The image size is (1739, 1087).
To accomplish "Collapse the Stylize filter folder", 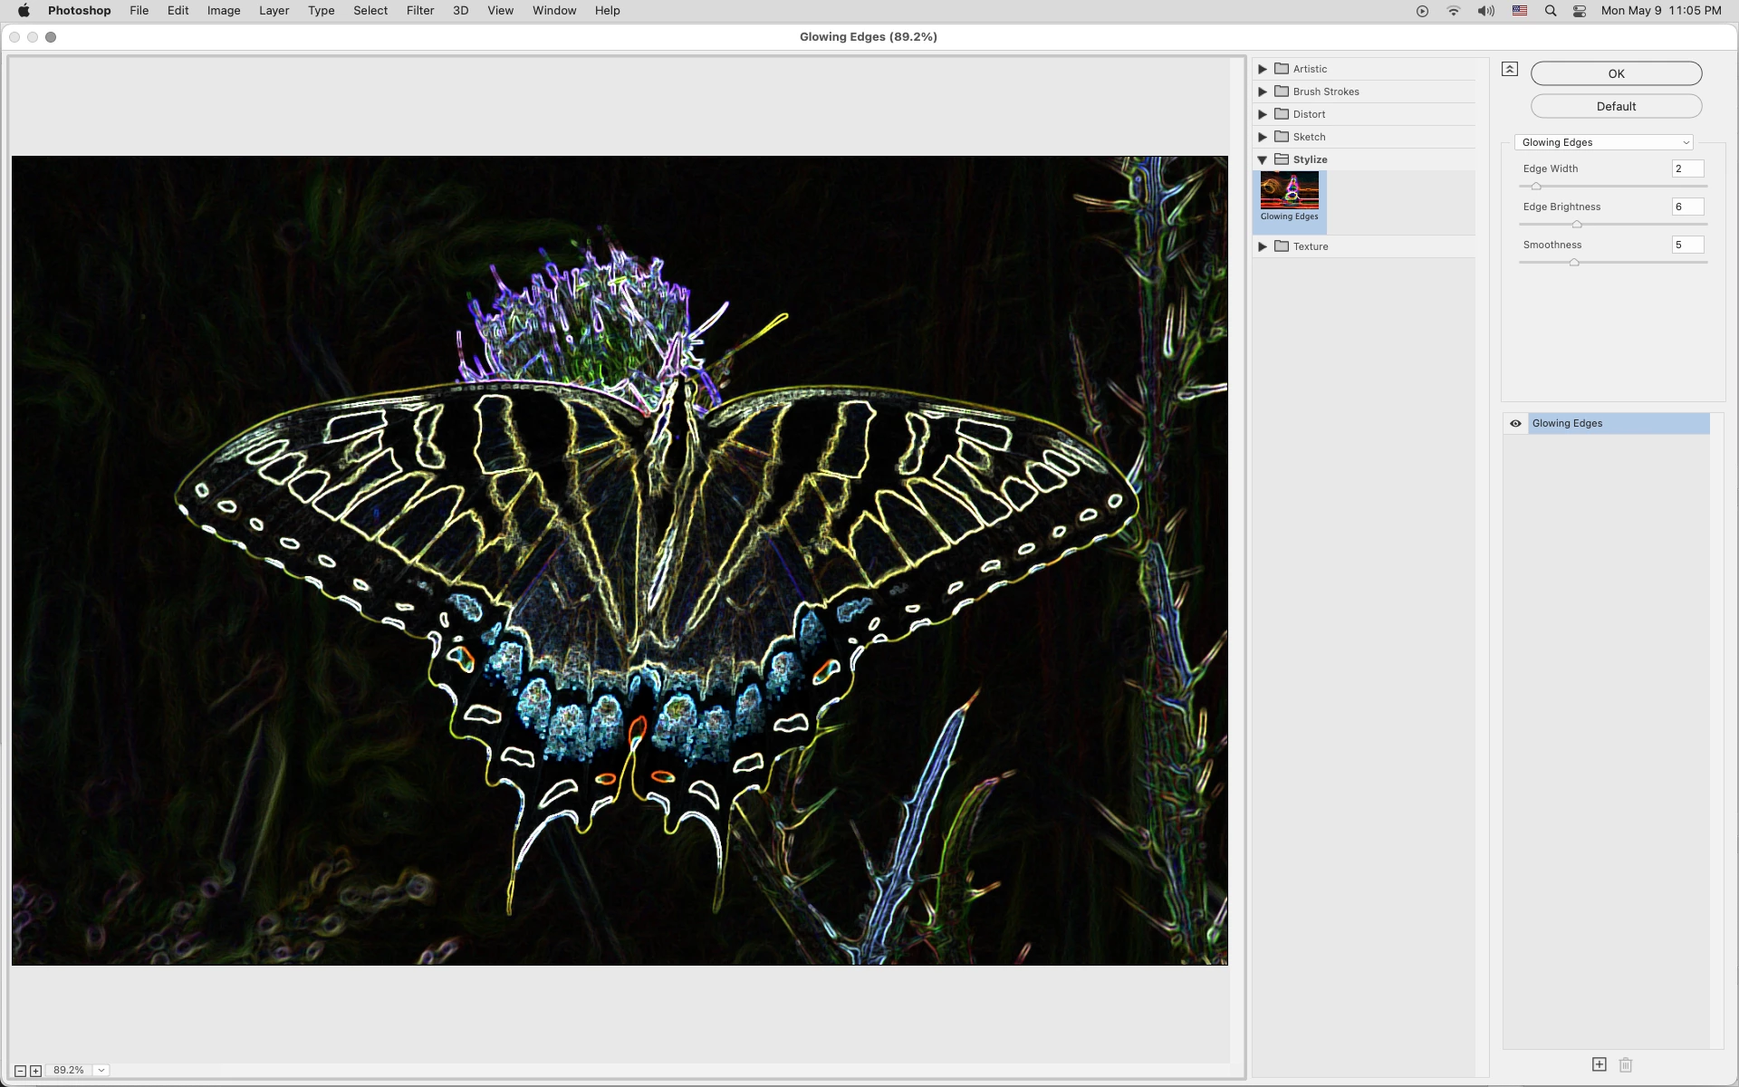I will point(1263,159).
